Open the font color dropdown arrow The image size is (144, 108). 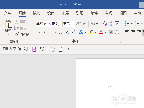click(x=106, y=32)
